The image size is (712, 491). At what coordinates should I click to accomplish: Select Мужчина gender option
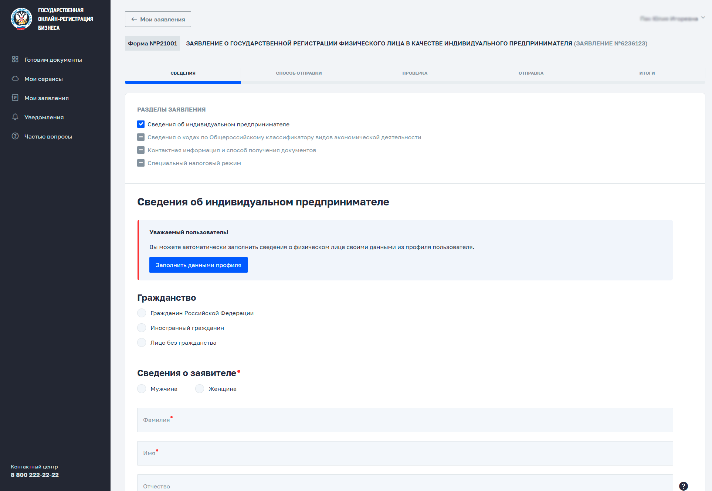(142, 389)
